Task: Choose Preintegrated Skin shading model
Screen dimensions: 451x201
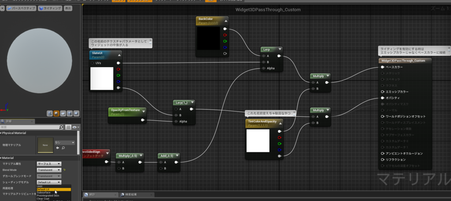Action: click(53, 196)
